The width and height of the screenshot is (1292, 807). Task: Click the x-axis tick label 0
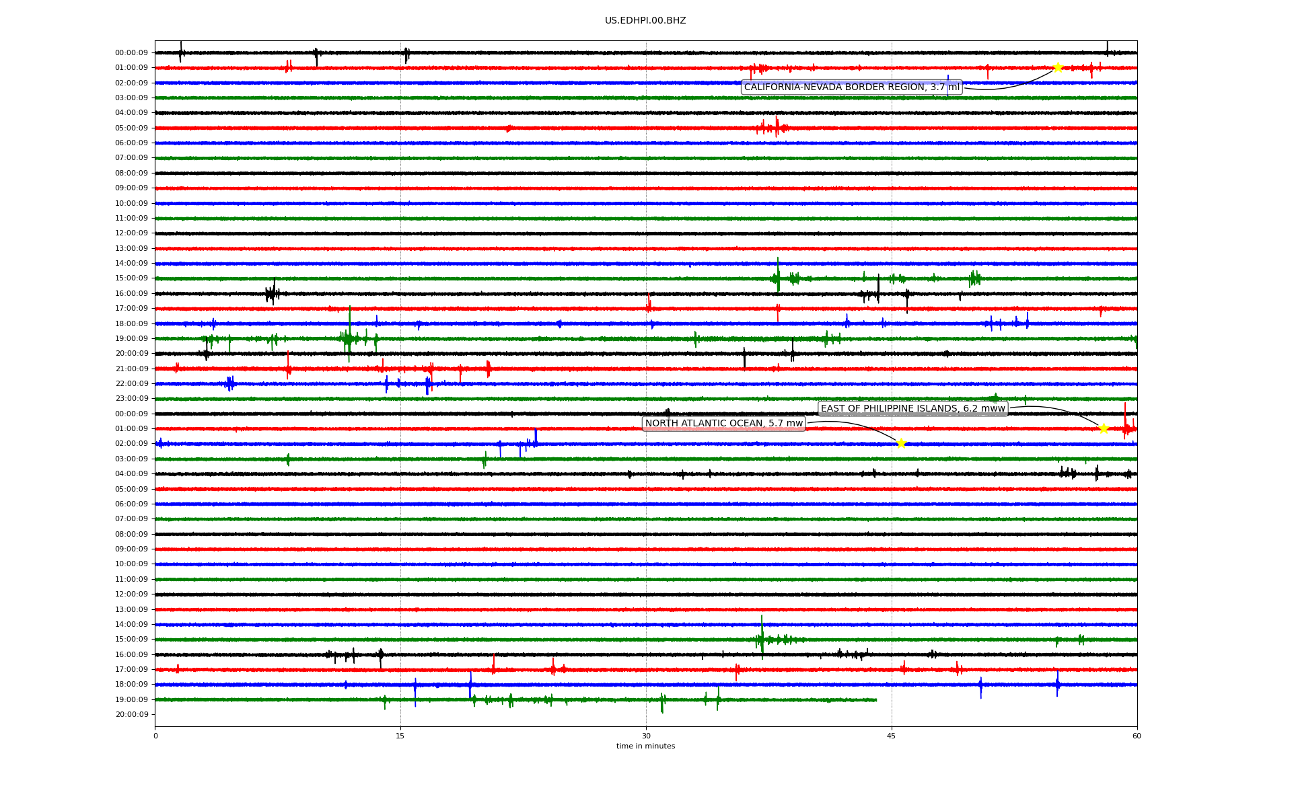tap(155, 736)
